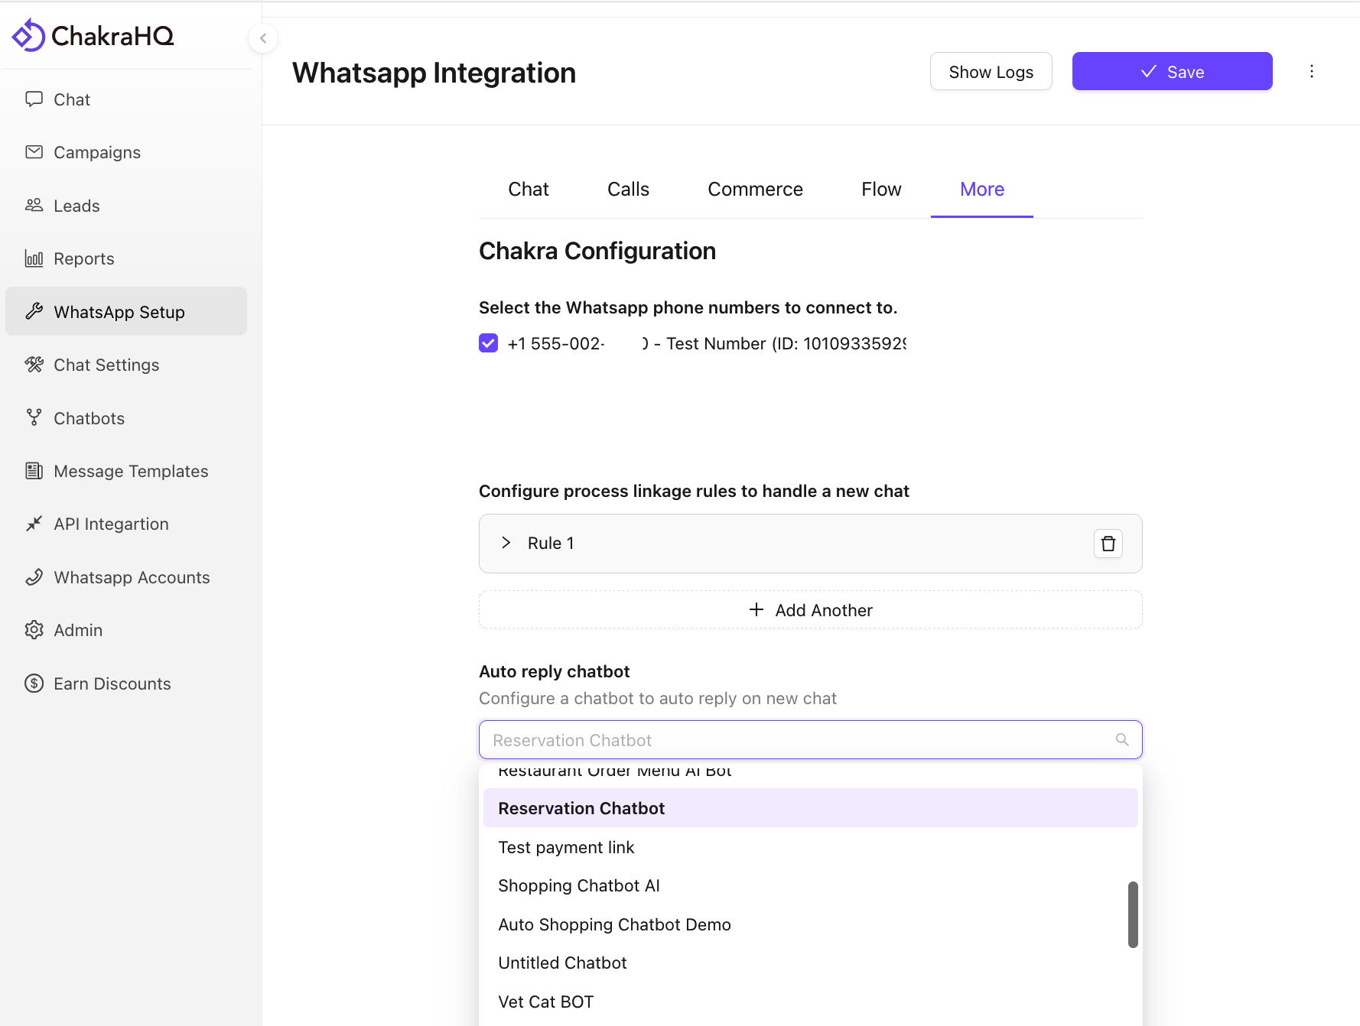Click the Rule 1 label text
1360x1026 pixels.
click(551, 543)
